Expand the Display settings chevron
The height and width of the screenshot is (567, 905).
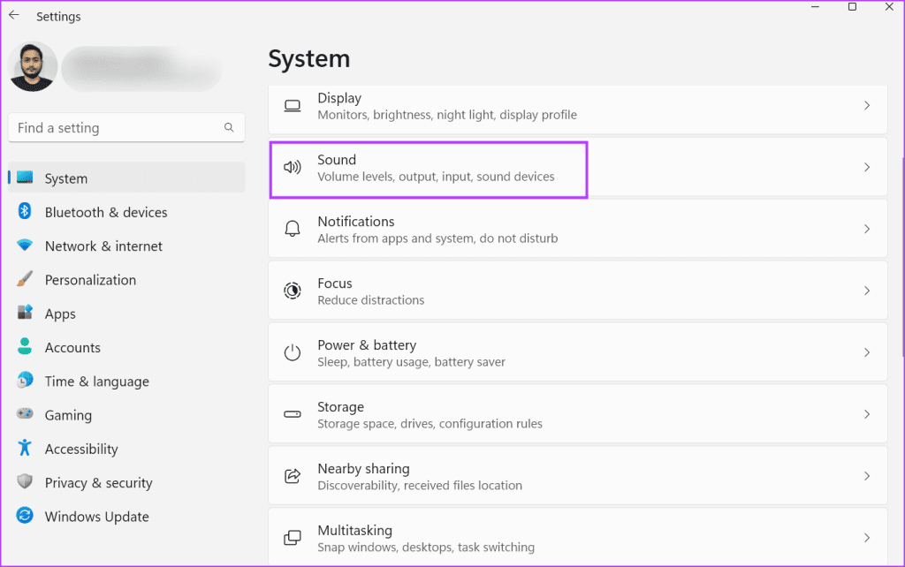866,105
